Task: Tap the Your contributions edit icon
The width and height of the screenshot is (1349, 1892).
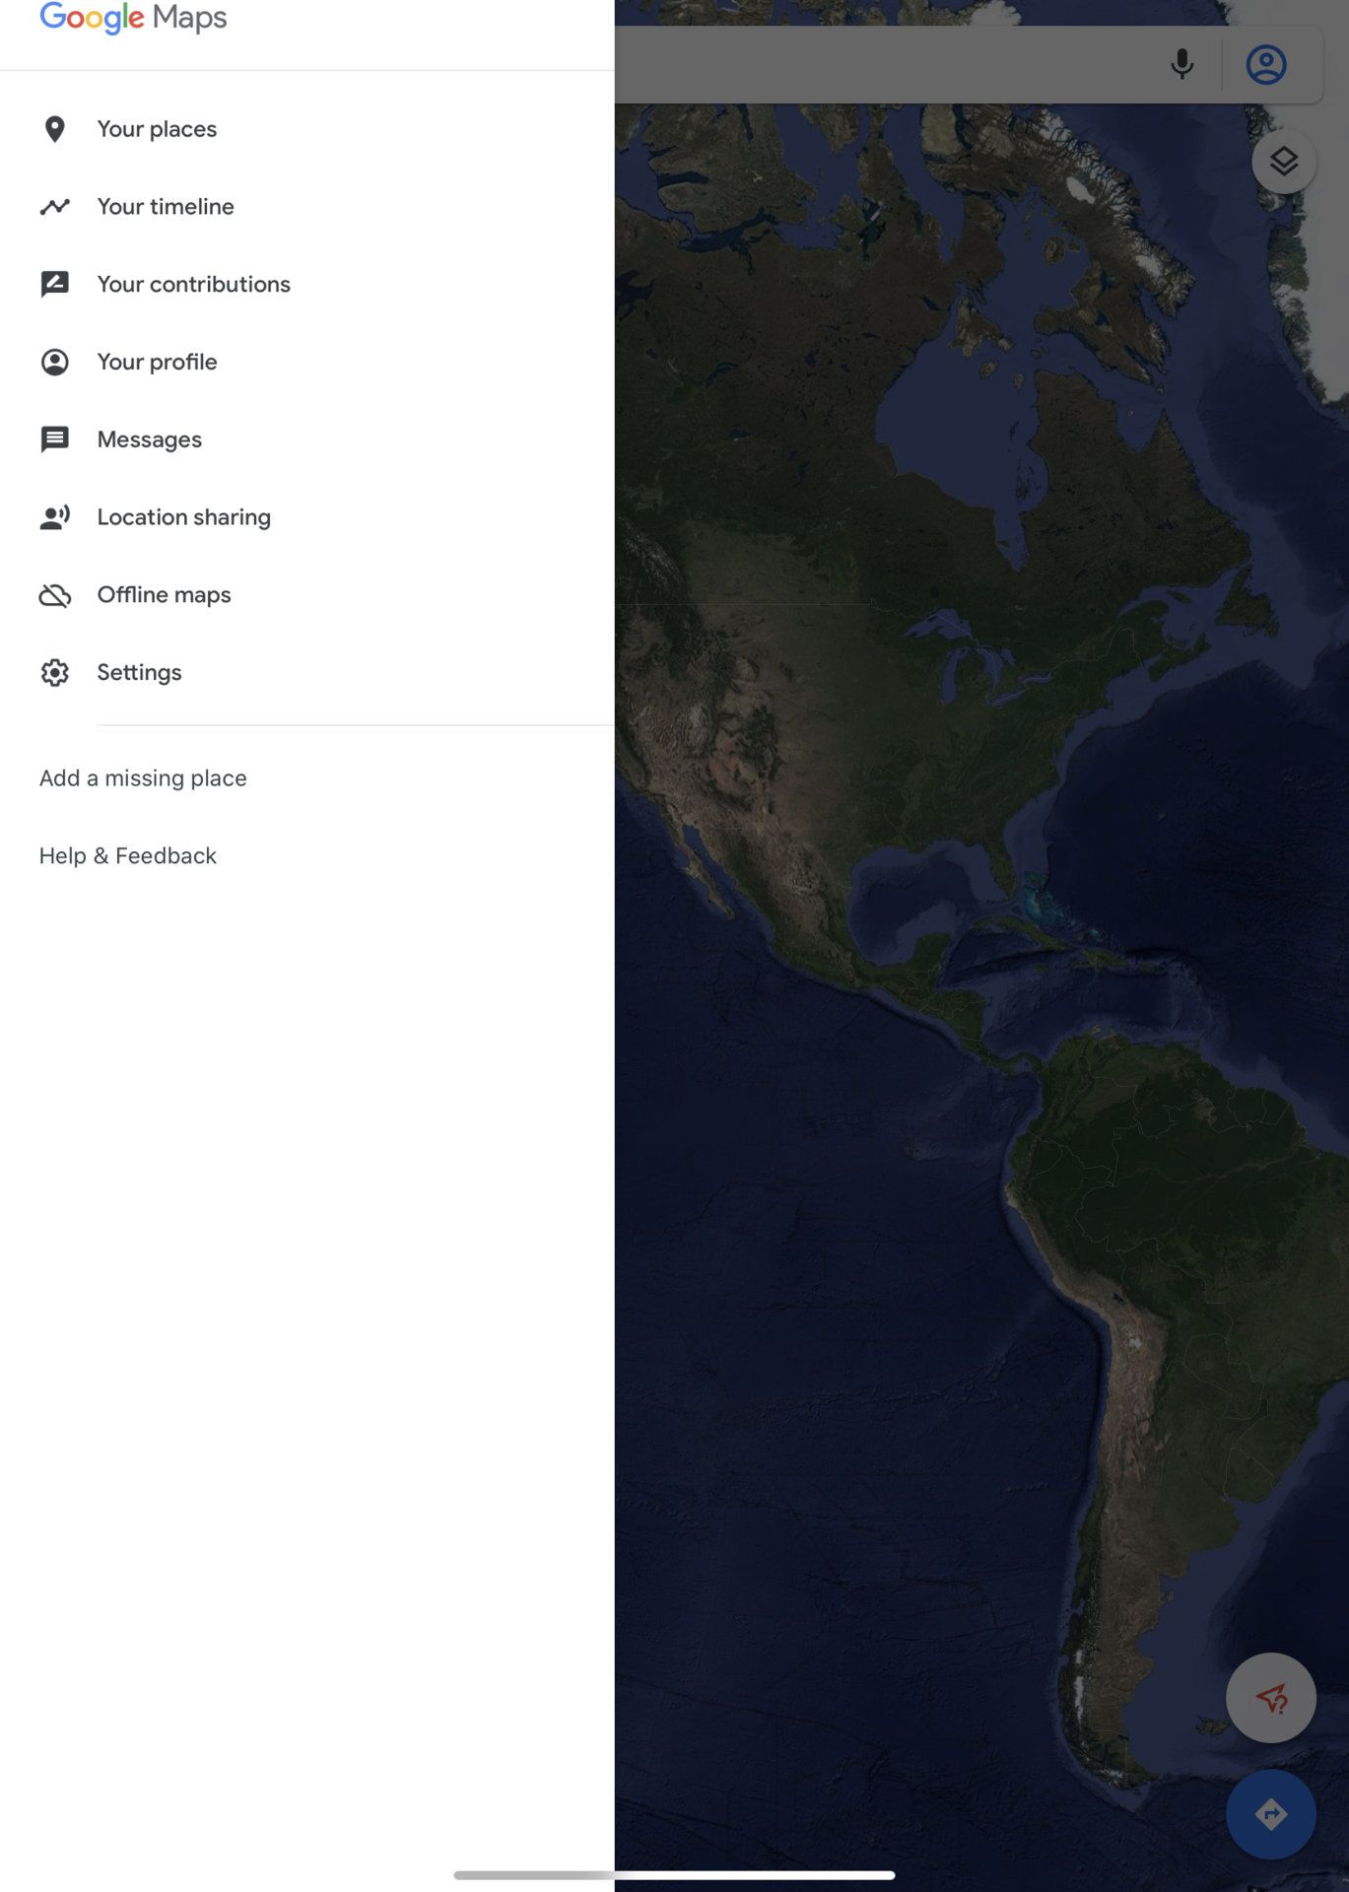Action: point(55,285)
